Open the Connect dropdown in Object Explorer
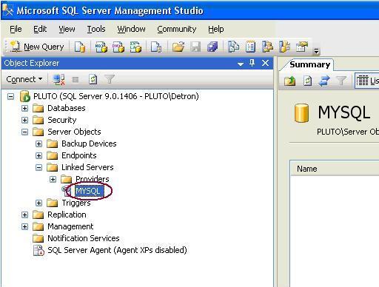 click(x=24, y=79)
